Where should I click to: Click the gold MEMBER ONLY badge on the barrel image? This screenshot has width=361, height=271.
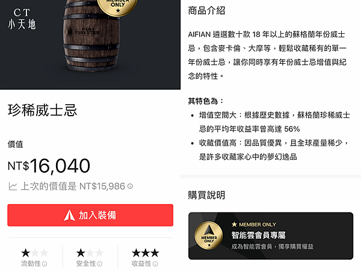(x=117, y=7)
